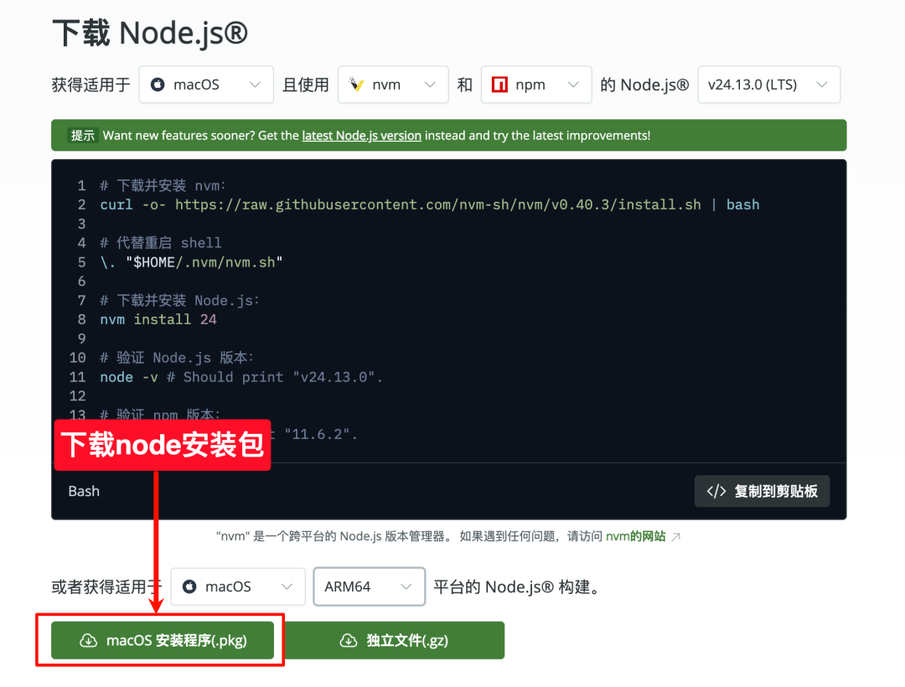Click the latest Node.js version link

click(x=361, y=136)
